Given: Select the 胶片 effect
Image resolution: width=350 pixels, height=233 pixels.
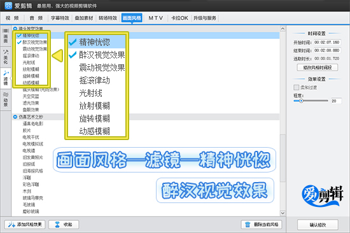Looking at the screenshot, I should [27, 131].
